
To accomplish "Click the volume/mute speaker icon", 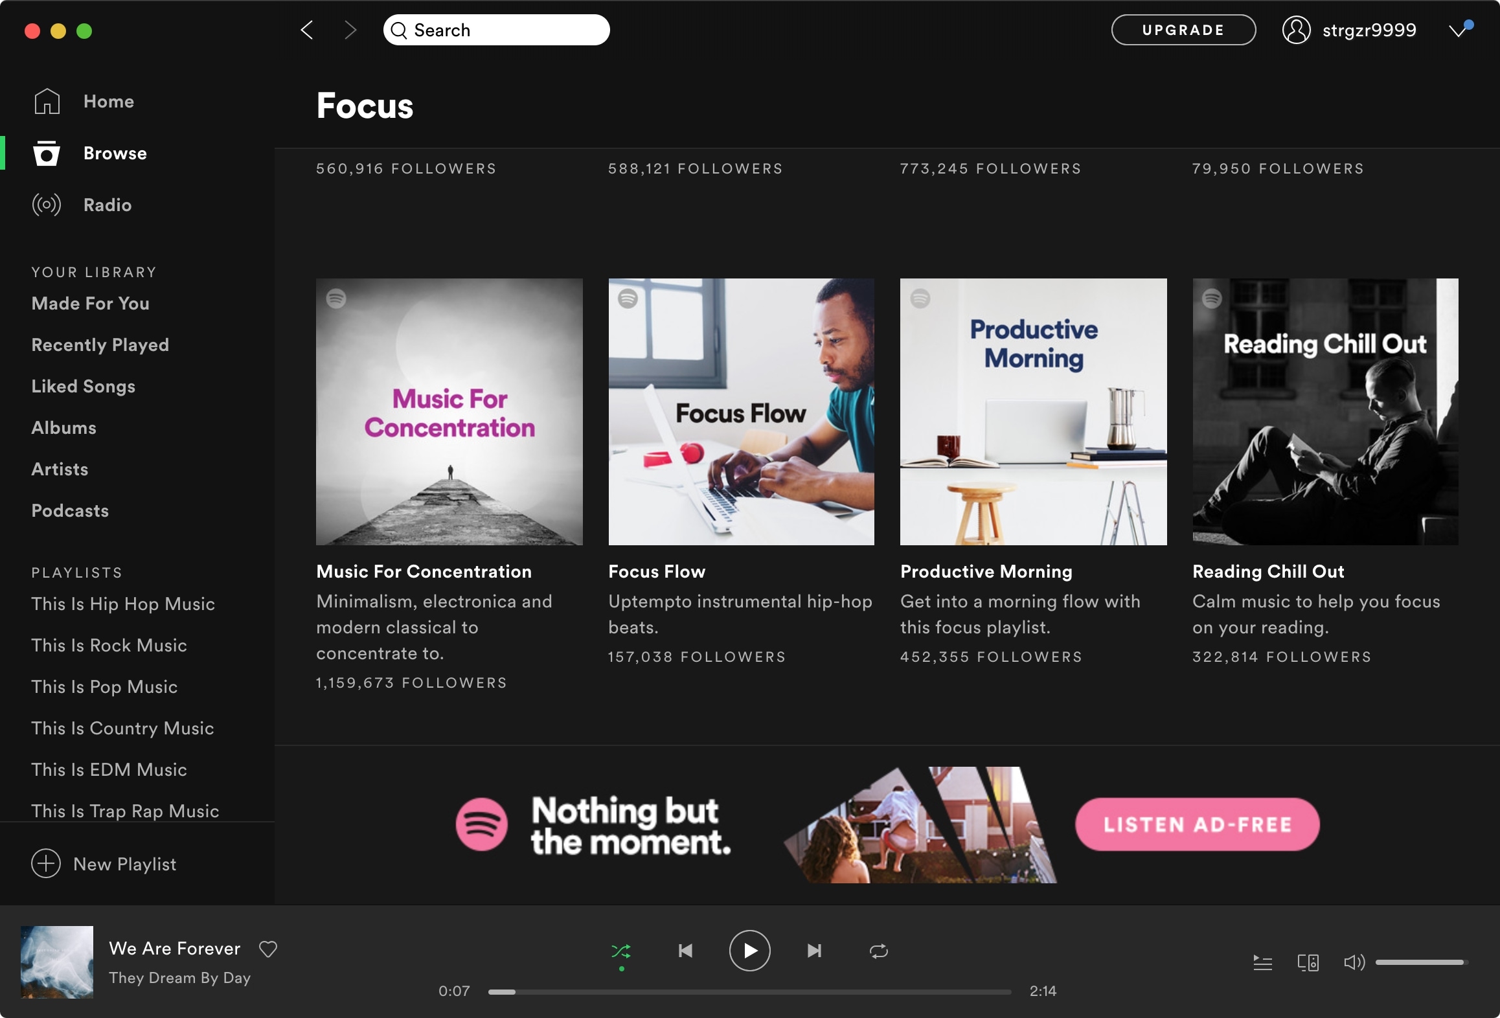I will pyautogui.click(x=1354, y=961).
